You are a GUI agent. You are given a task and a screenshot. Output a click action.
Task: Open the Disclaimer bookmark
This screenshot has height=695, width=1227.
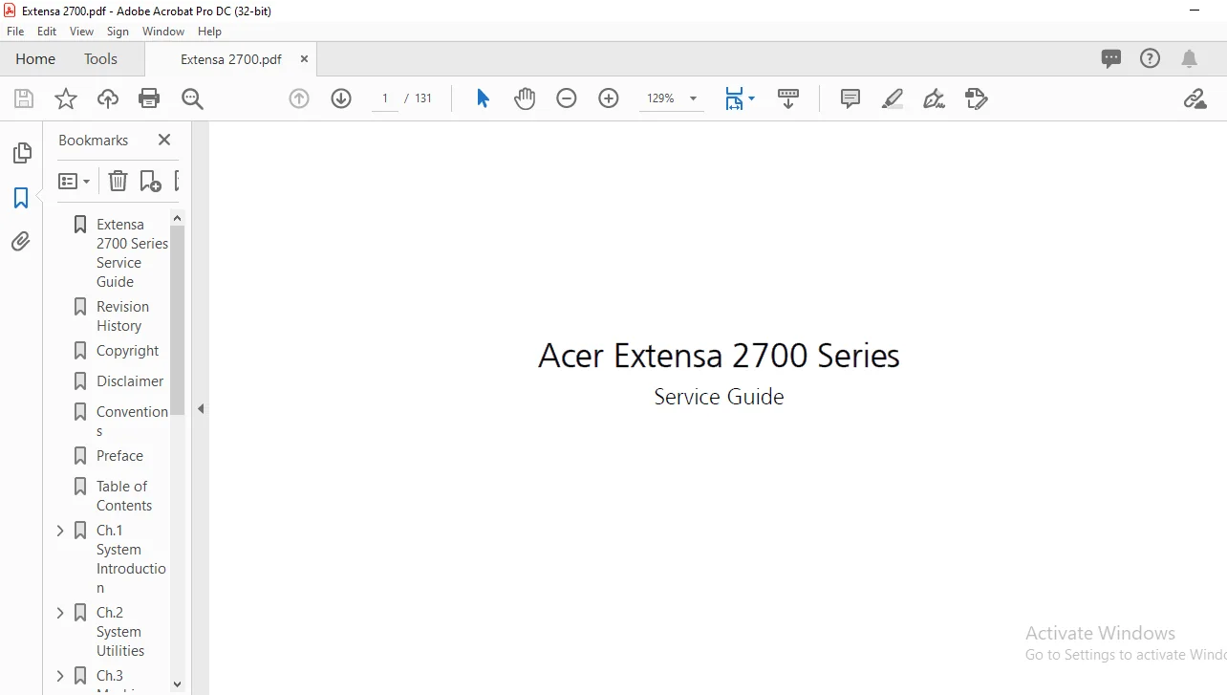point(130,380)
